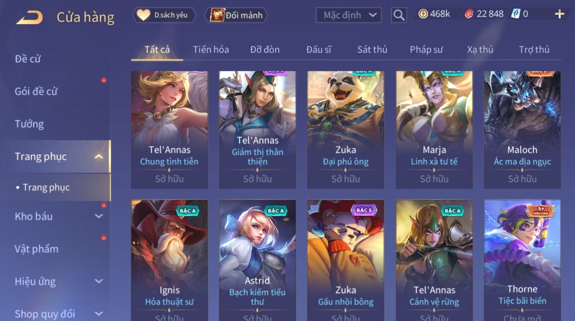Go back using the golden arrow icon
This screenshot has height=321, width=575.
tap(29, 18)
